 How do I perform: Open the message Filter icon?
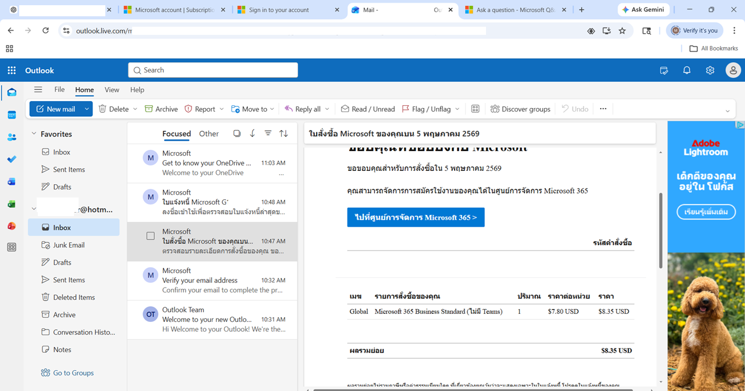pyautogui.click(x=268, y=134)
